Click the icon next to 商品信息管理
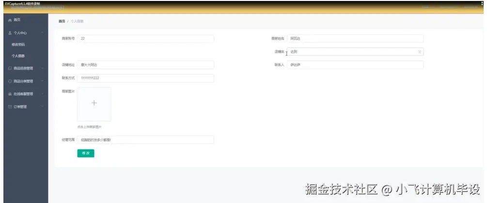This screenshot has width=487, height=203. pyautogui.click(x=10, y=68)
